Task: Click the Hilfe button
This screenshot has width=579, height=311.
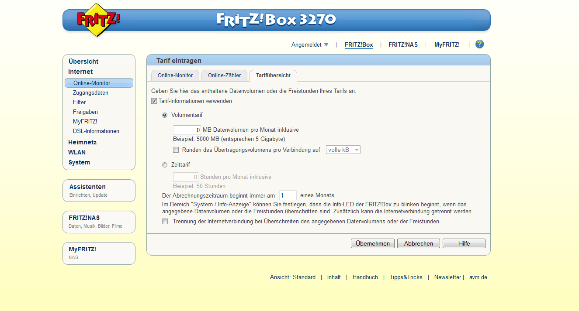Action: click(464, 243)
